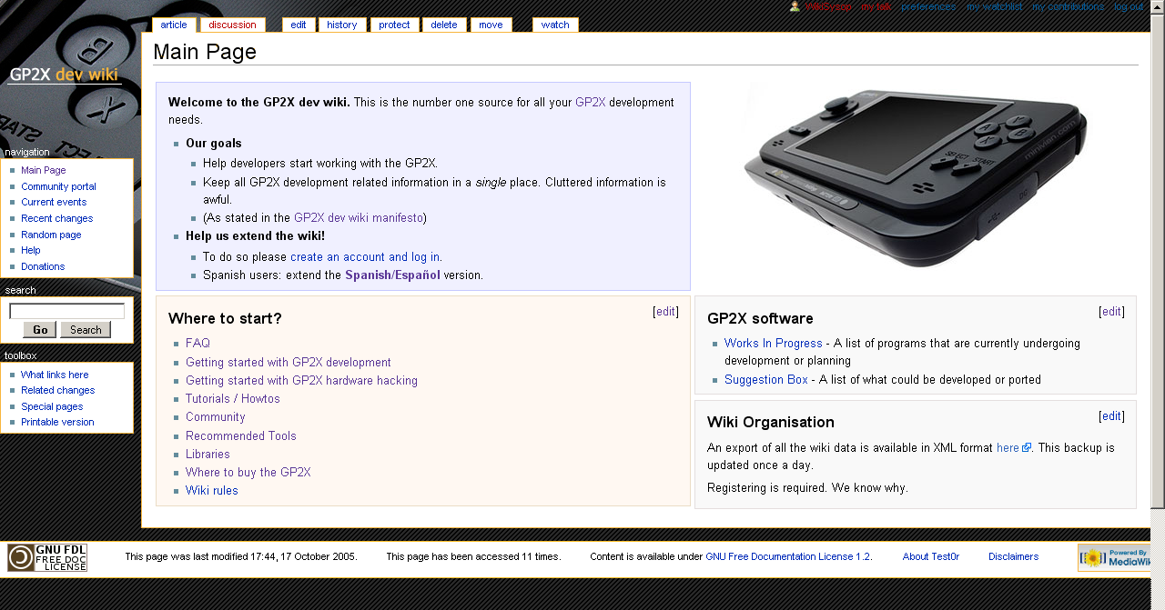The width and height of the screenshot is (1165, 610).
Task: Click create an account and log in
Action: [x=365, y=257]
